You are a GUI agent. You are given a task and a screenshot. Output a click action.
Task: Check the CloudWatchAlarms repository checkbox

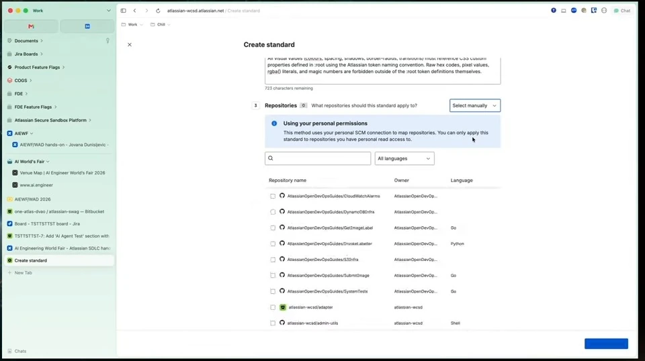point(273,197)
